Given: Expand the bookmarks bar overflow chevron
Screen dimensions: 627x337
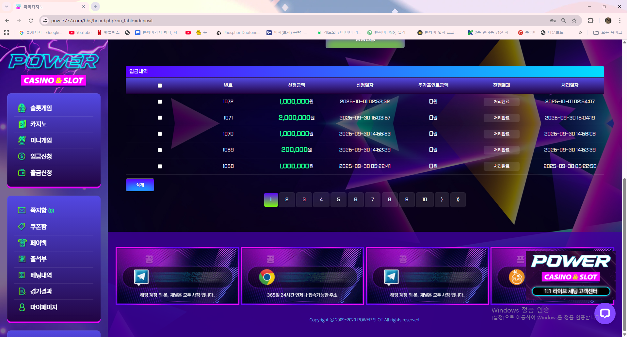Looking at the screenshot, I should pyautogui.click(x=580, y=33).
